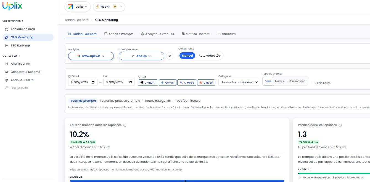
Task: Click the Structure list tree icon
Action: coord(219,34)
